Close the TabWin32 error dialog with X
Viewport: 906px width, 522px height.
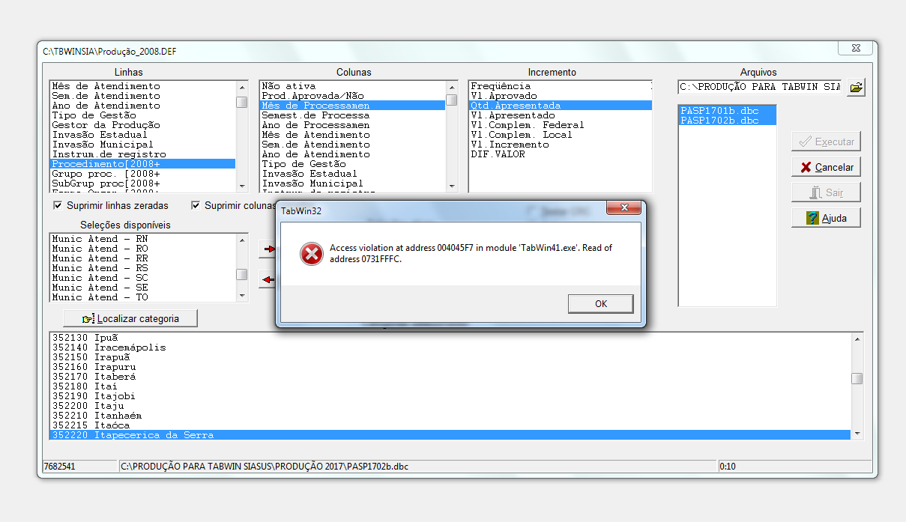pyautogui.click(x=622, y=209)
